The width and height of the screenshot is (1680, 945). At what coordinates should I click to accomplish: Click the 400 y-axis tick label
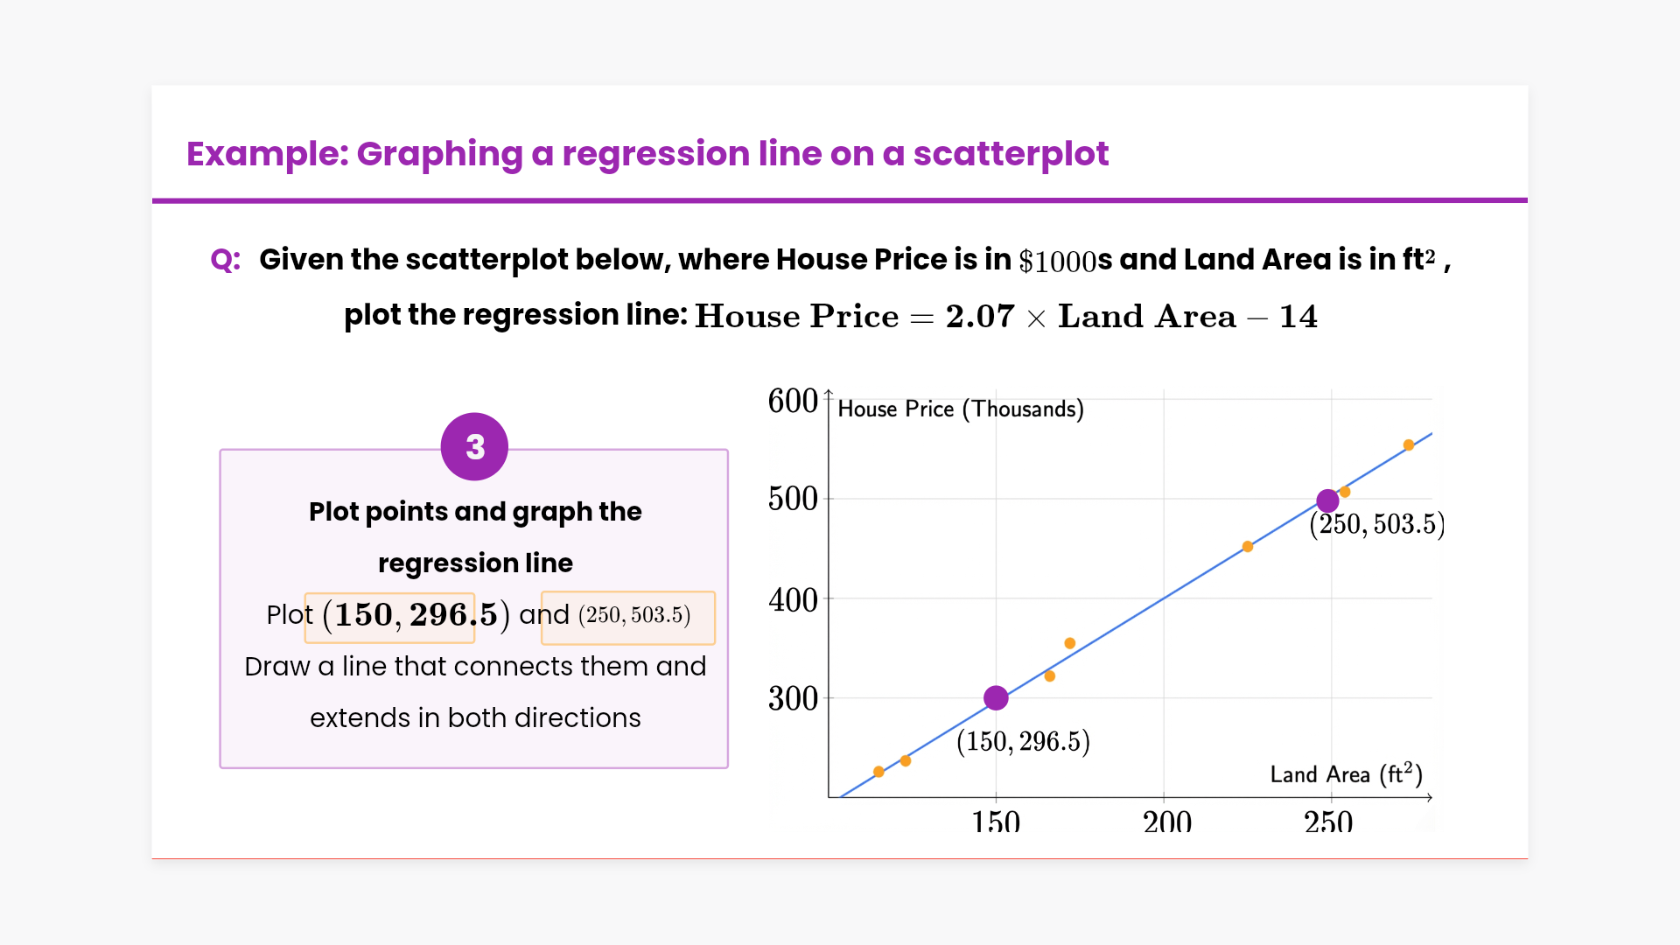tap(793, 600)
